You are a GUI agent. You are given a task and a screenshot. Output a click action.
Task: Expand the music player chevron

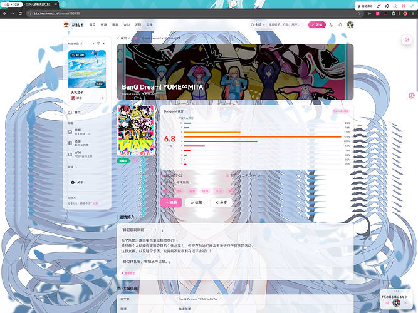[405, 303]
